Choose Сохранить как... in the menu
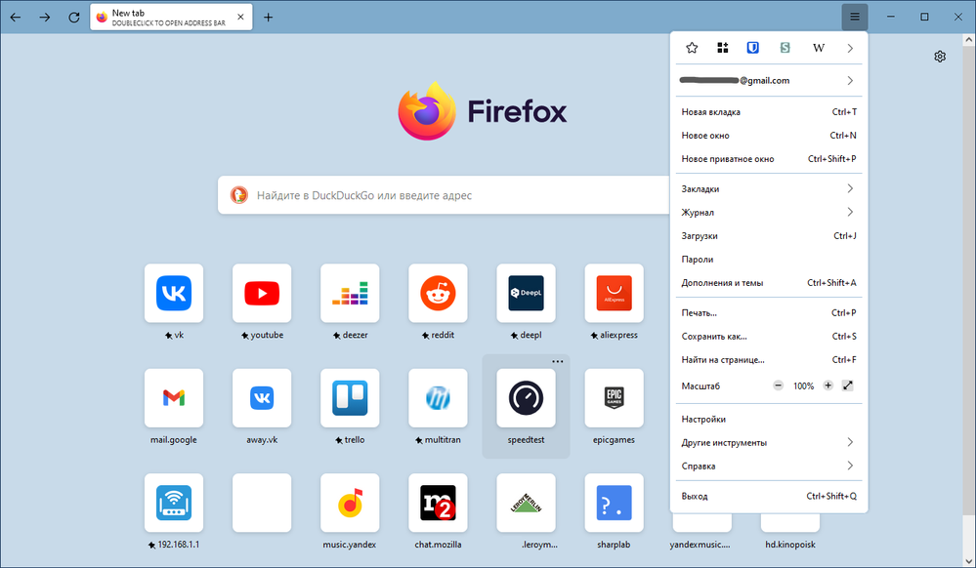 point(769,337)
